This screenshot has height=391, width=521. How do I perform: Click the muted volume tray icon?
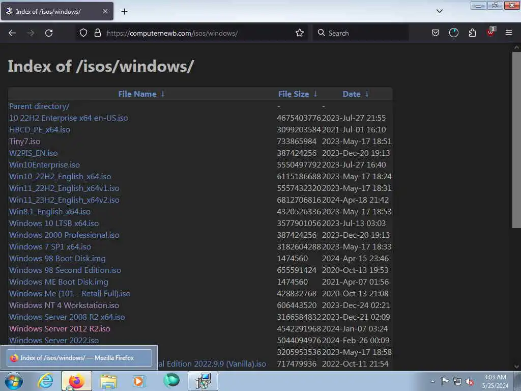click(x=470, y=382)
